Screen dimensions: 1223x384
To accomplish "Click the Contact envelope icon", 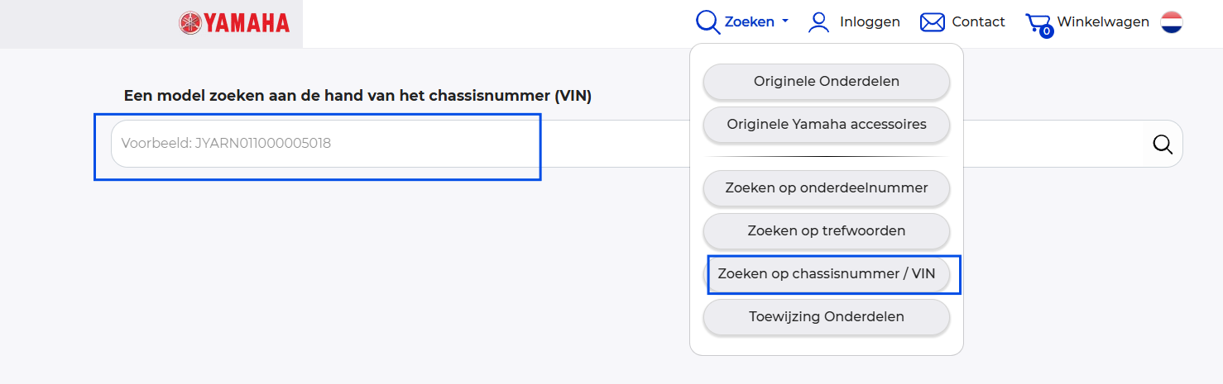I will point(933,22).
